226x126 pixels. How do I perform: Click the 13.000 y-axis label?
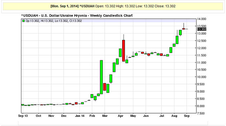[202, 33]
